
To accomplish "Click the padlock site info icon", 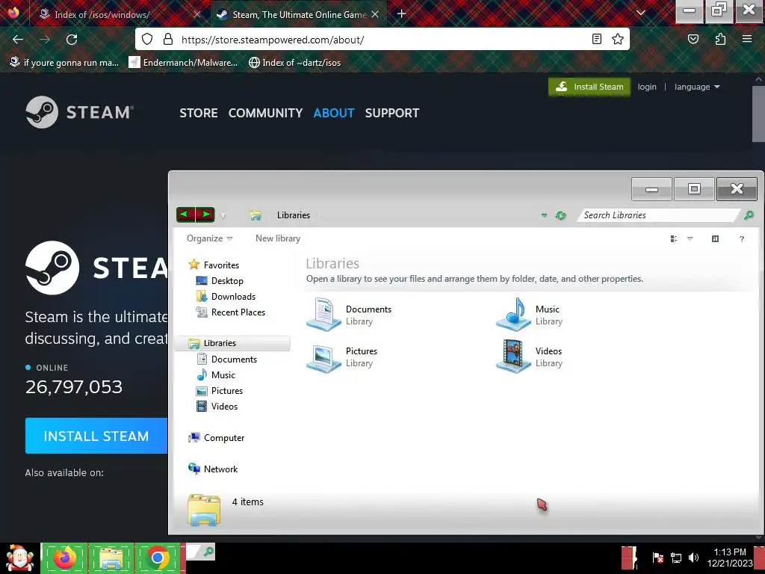I will [x=168, y=40].
